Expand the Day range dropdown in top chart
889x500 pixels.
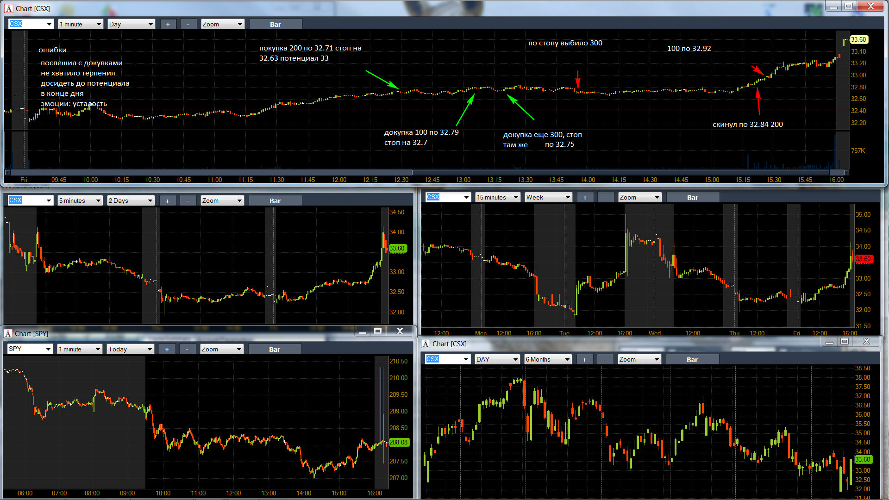pyautogui.click(x=131, y=25)
